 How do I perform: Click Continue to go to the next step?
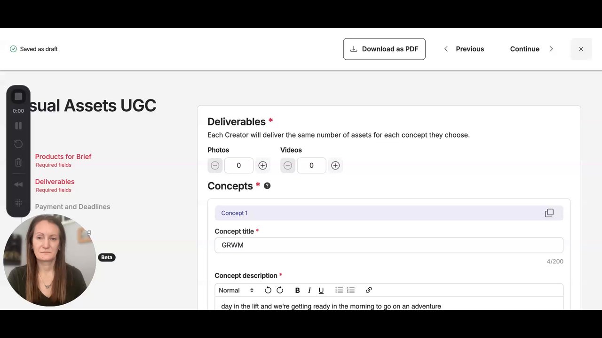point(531,49)
